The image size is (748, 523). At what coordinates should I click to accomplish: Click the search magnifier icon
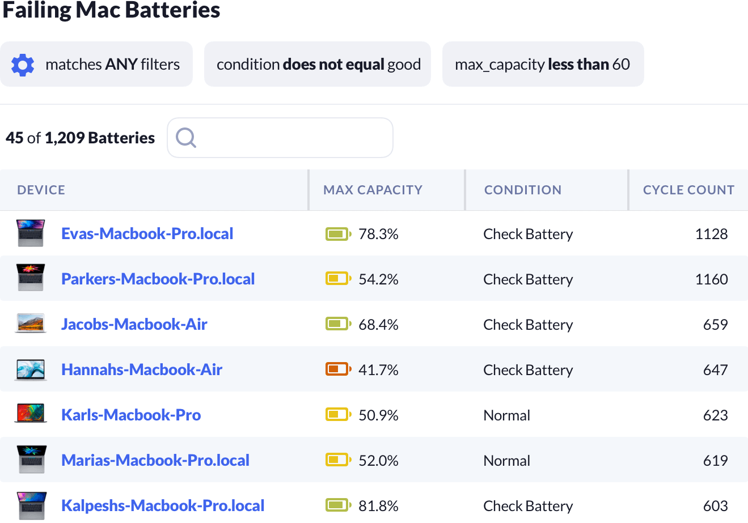pyautogui.click(x=185, y=137)
